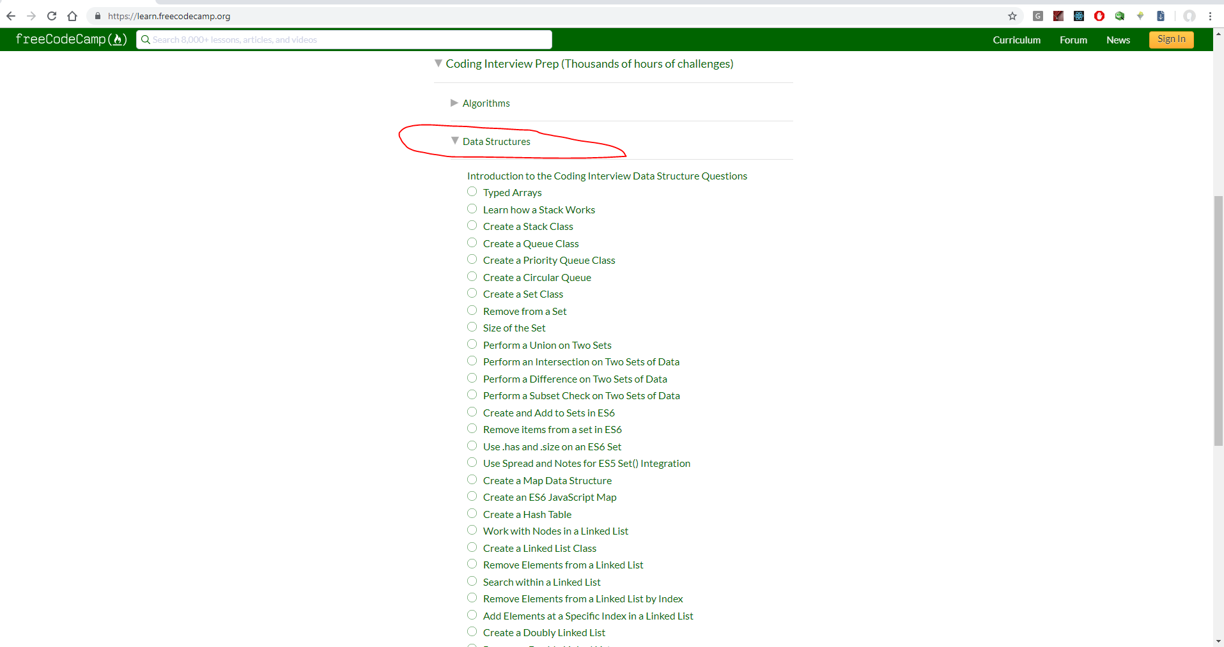Select the circle next to Learn how a Stack Works
Screen dimensions: 1224x647
coord(472,209)
